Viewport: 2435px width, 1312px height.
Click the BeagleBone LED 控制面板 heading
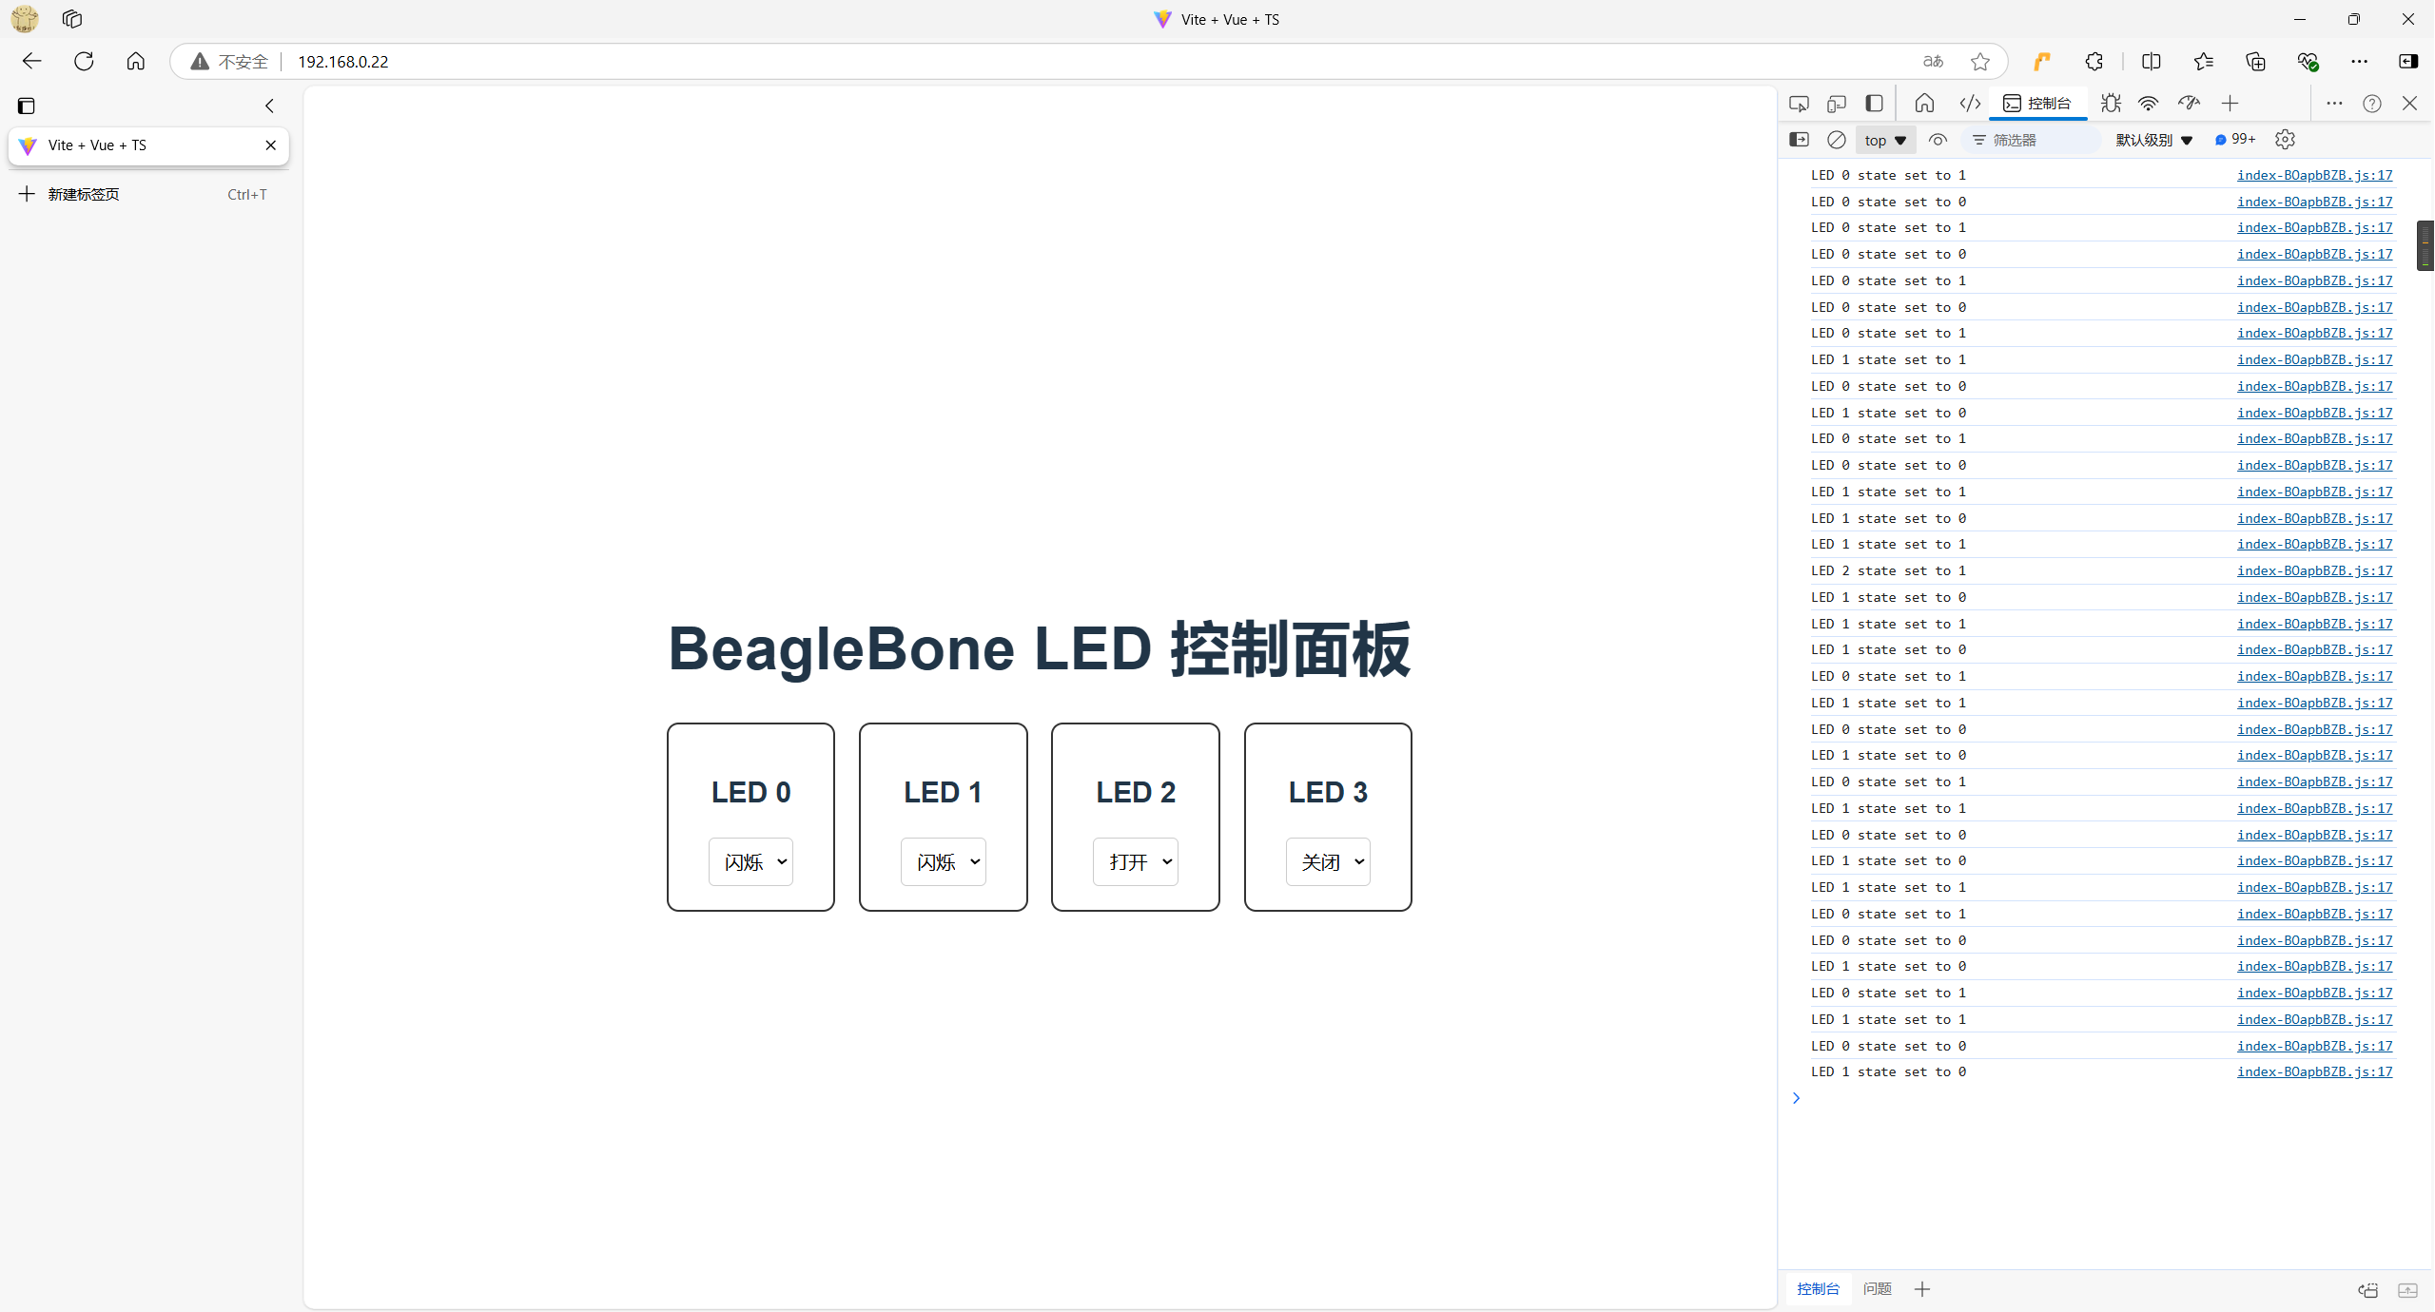point(1039,650)
